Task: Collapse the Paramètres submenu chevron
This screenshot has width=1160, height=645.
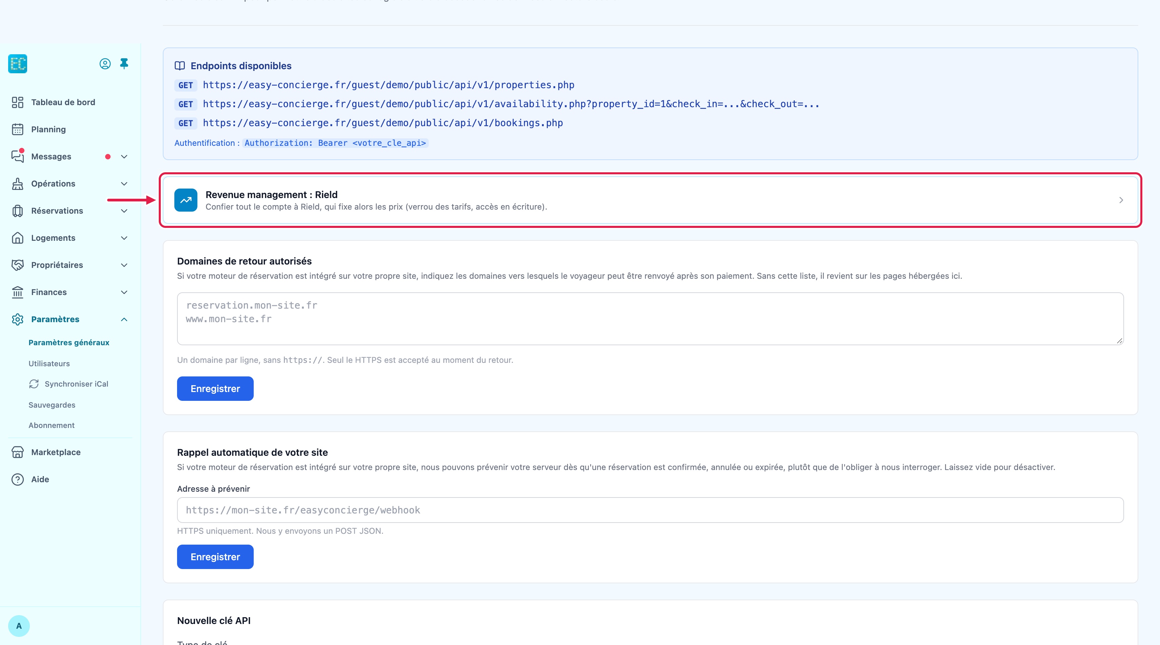Action: coord(124,319)
